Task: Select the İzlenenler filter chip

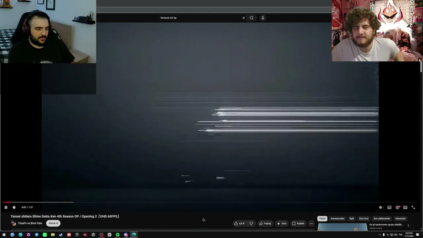Action: tap(401, 218)
